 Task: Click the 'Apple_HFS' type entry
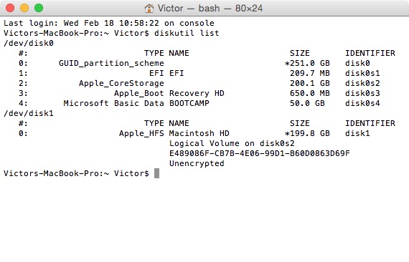pyautogui.click(x=141, y=133)
